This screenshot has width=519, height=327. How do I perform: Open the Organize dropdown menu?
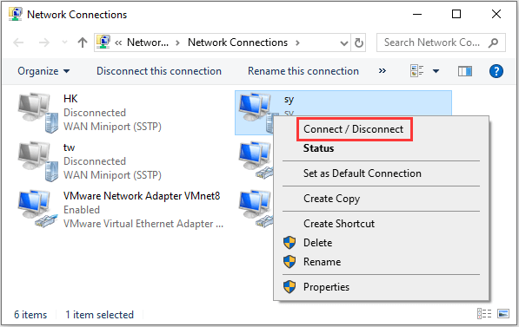[x=43, y=71]
